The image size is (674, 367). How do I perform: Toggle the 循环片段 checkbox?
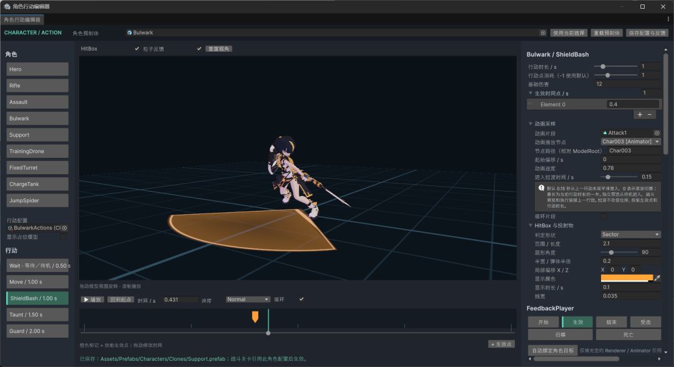[604, 216]
